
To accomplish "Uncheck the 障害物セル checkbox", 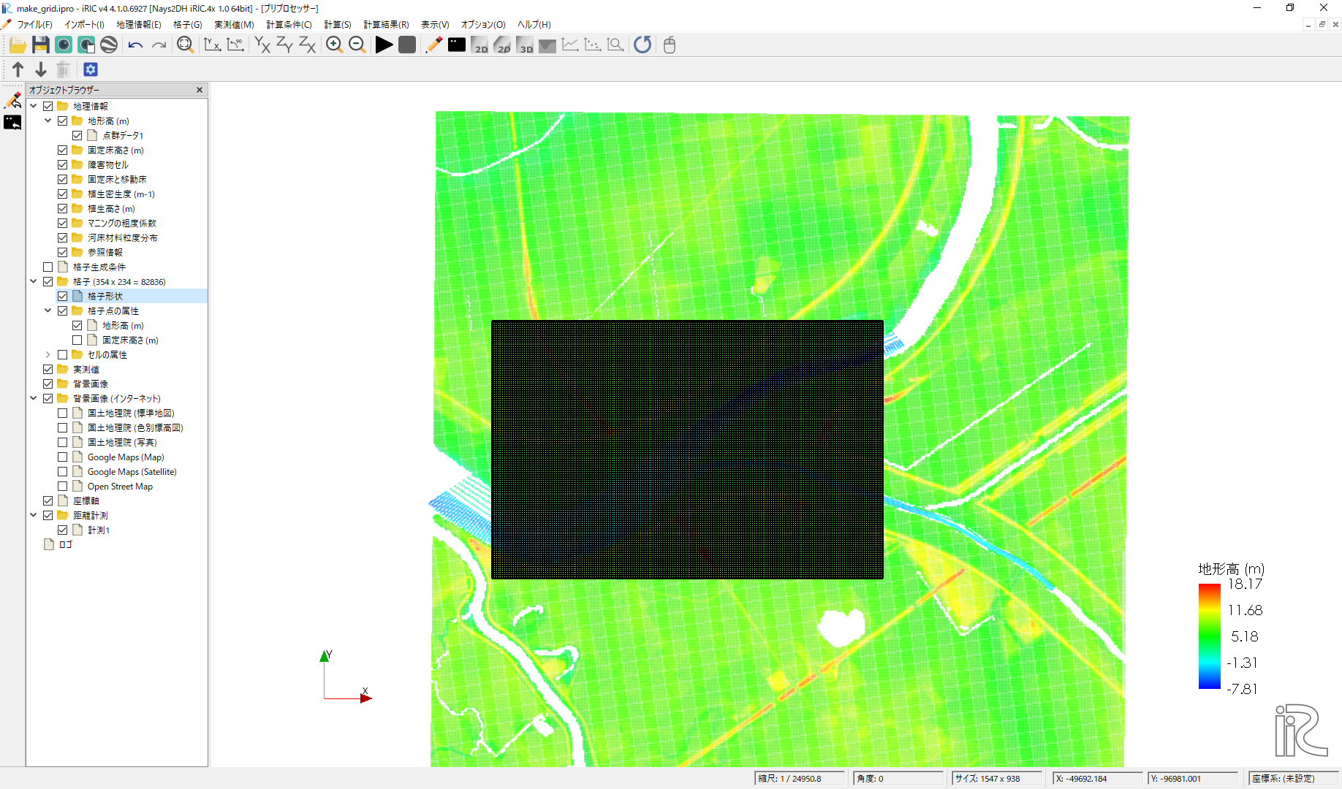I will click(63, 165).
